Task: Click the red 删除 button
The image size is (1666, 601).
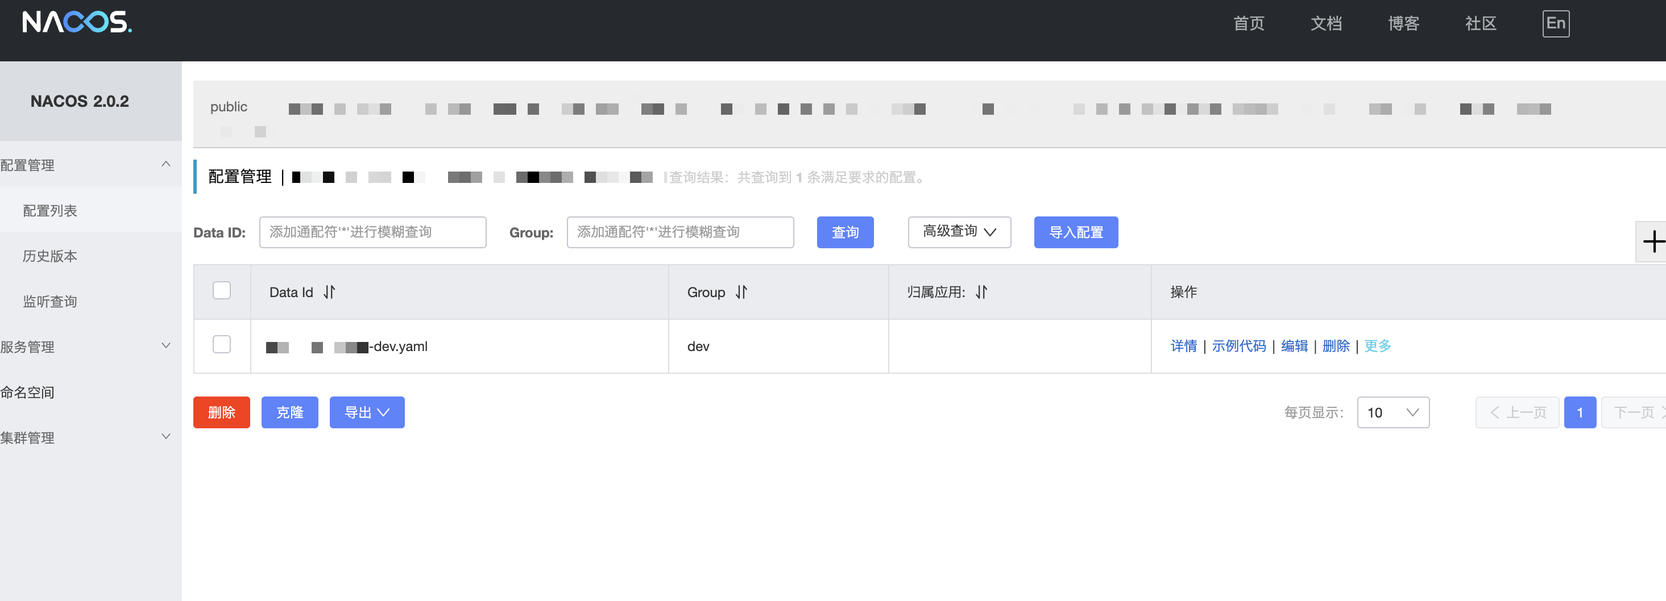Action: (221, 412)
